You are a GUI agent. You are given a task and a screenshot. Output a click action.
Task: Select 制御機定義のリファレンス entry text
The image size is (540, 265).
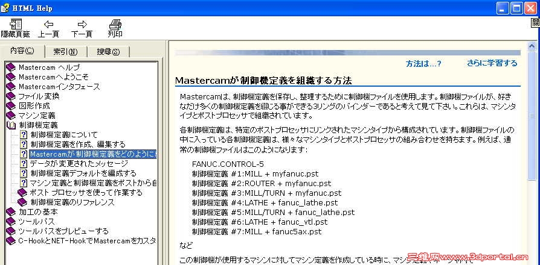pyautogui.click(x=72, y=202)
